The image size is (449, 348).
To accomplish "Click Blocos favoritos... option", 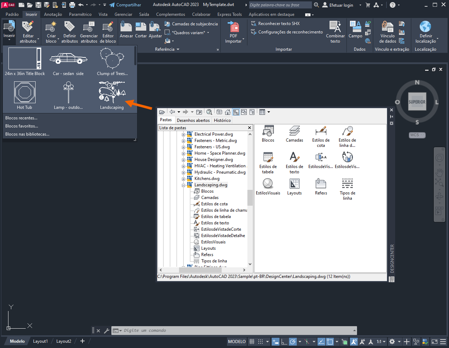I will [21, 126].
